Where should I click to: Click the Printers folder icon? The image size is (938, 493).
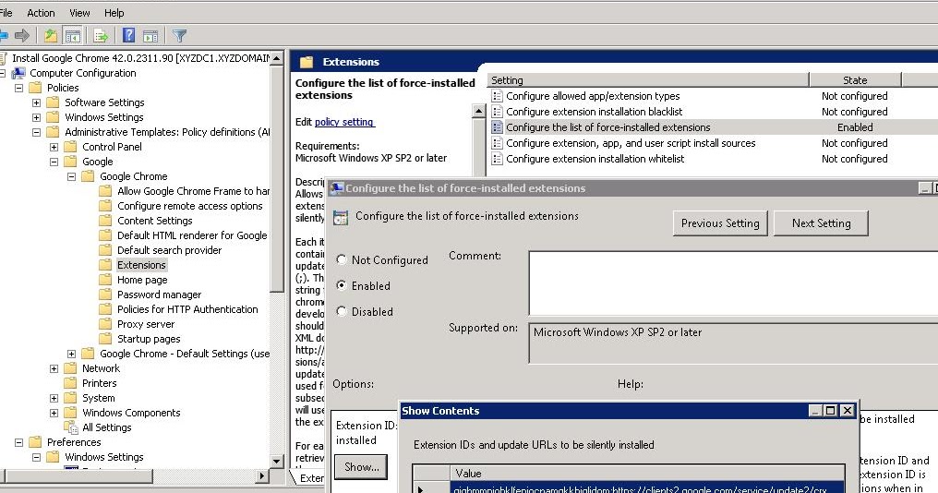point(71,383)
